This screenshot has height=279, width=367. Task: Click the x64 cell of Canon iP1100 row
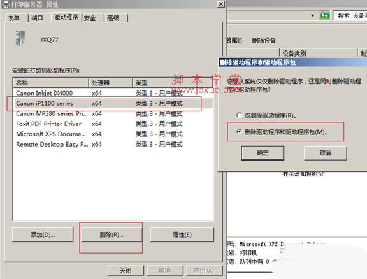pos(97,103)
